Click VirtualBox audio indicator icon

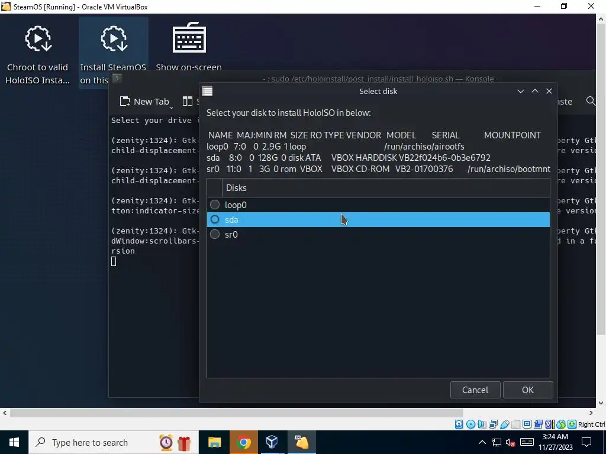pyautogui.click(x=482, y=424)
